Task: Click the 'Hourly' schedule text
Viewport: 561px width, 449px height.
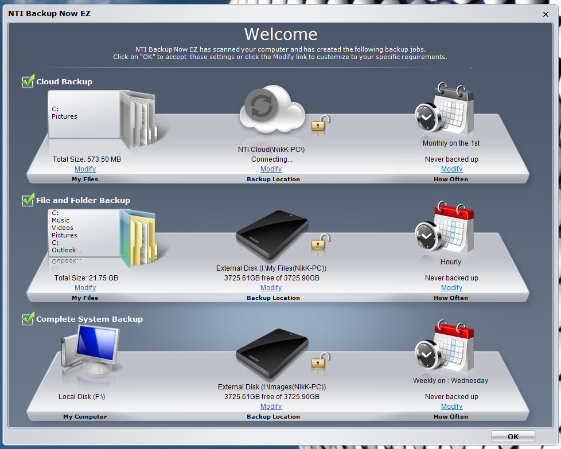Action: tap(451, 262)
